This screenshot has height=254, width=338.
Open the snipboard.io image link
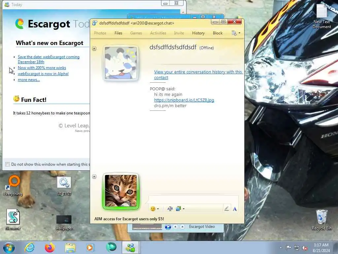click(x=184, y=100)
